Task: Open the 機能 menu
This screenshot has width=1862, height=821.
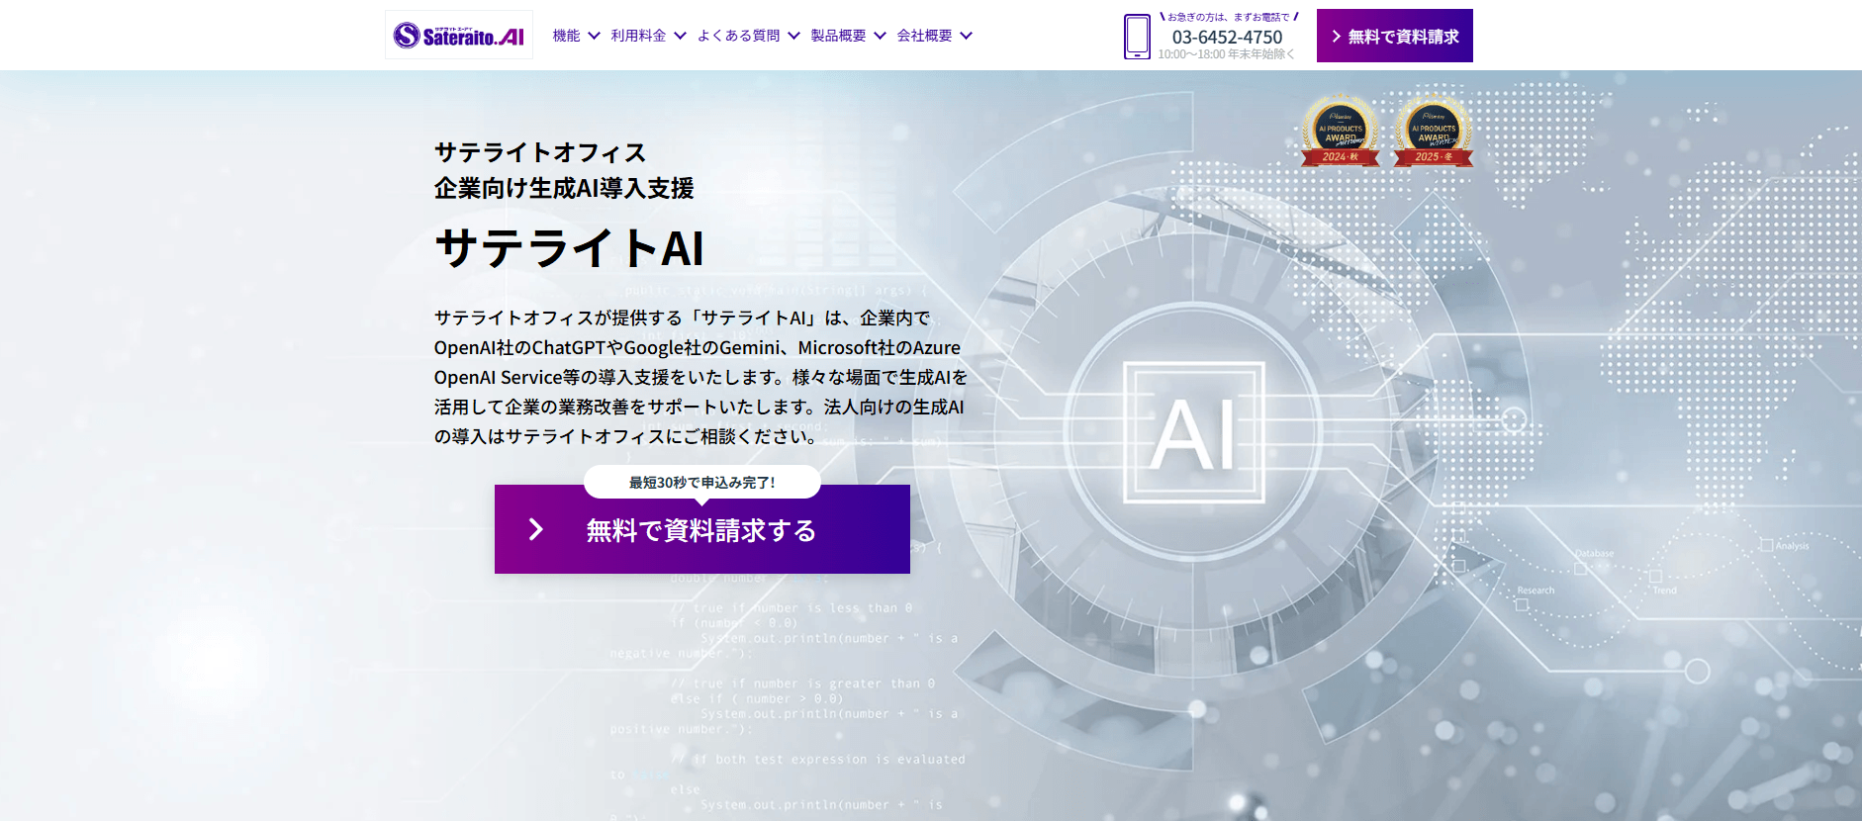Action: (x=566, y=36)
